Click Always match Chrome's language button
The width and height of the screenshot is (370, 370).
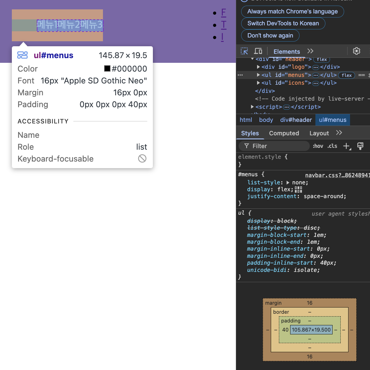click(292, 12)
